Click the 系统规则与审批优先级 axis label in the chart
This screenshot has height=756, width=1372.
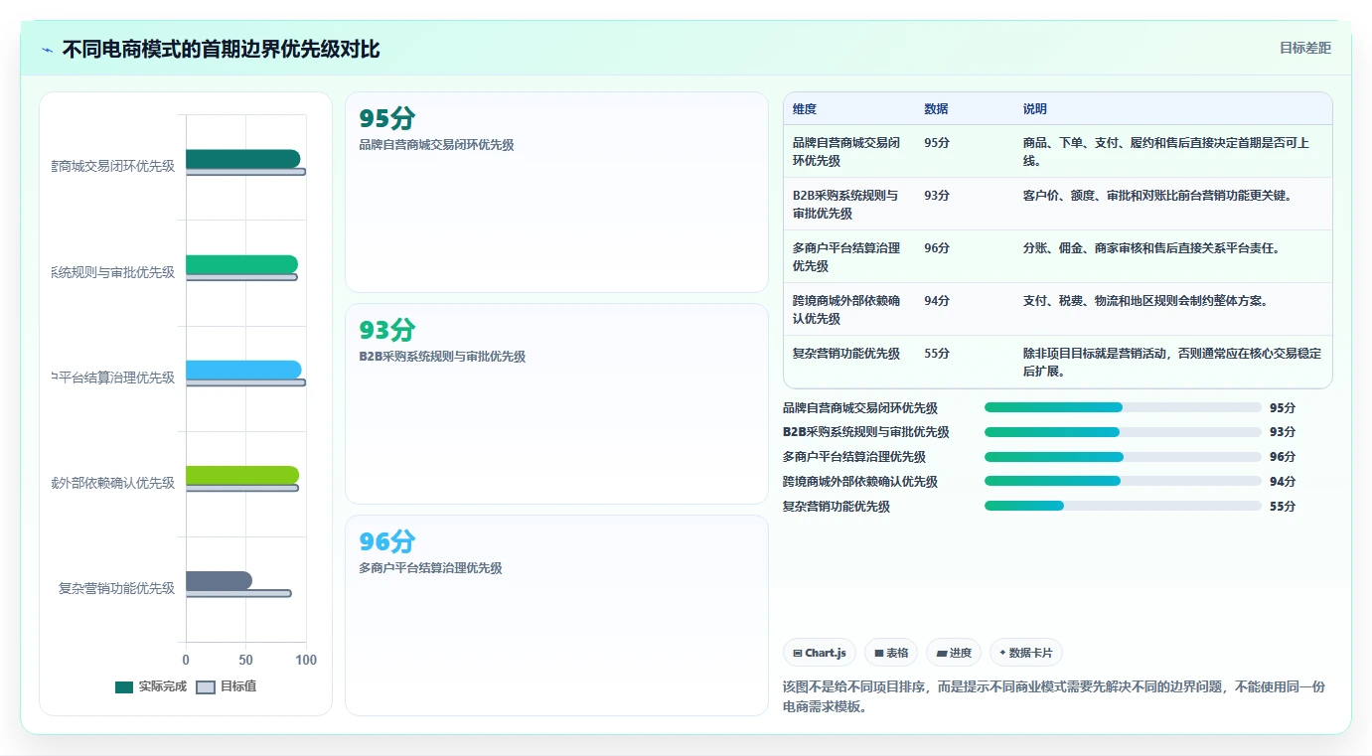113,272
